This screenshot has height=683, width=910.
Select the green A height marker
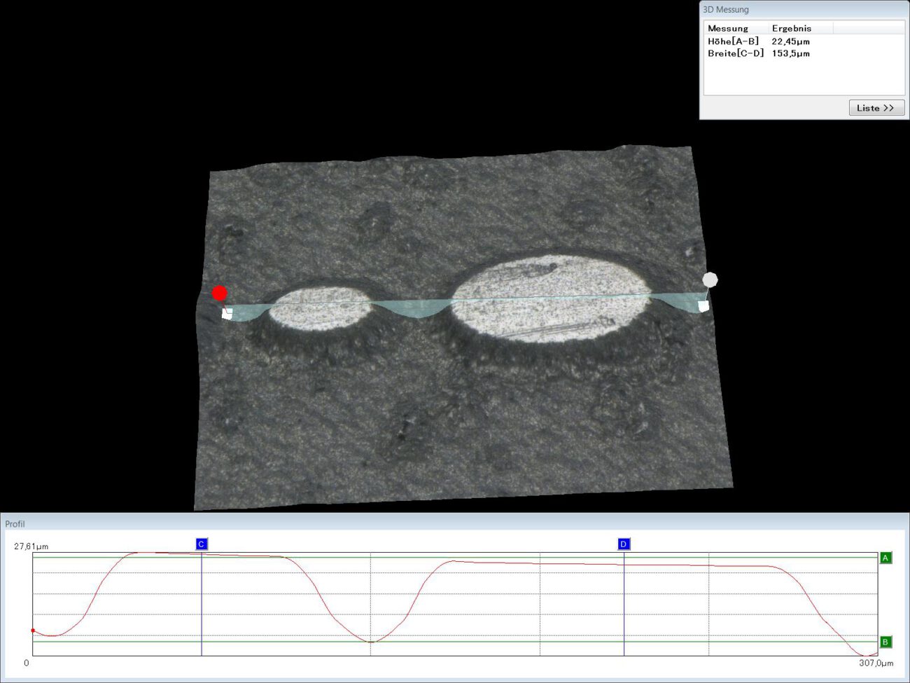[885, 558]
